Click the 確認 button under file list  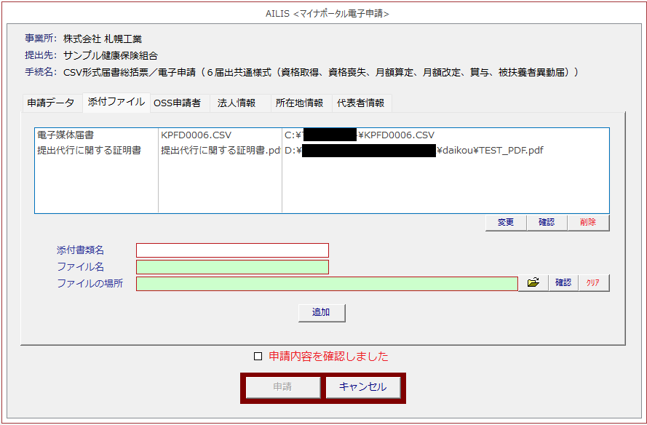tap(547, 223)
